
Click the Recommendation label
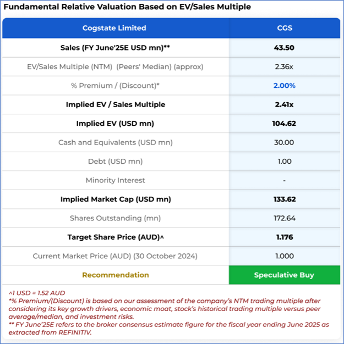[115, 275]
